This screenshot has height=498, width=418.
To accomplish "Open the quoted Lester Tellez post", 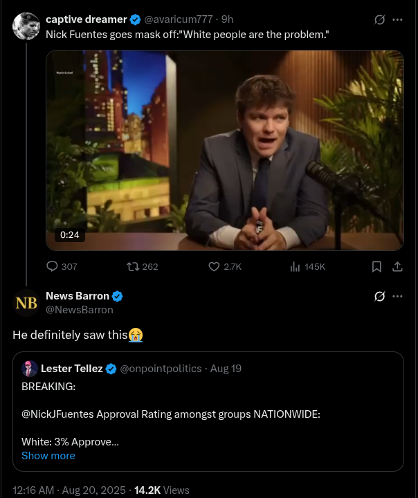I will tap(208, 415).
